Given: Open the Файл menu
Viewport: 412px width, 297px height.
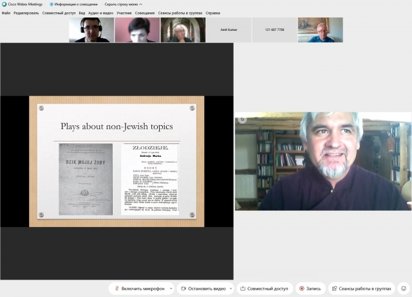Looking at the screenshot, I should 6,13.
